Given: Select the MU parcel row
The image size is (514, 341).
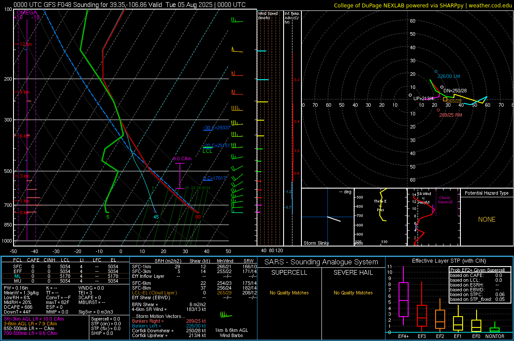Looking at the screenshot, I should 66,280.
